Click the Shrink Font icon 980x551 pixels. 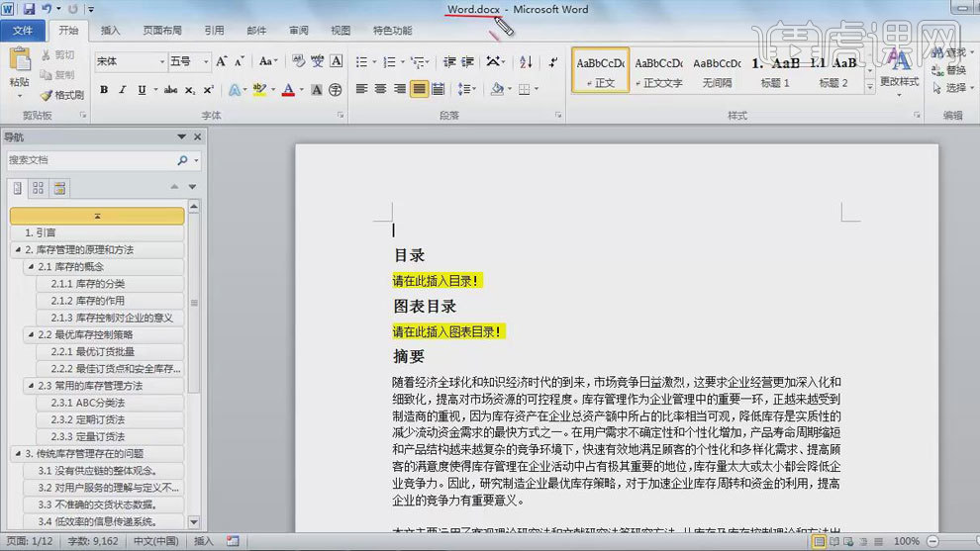240,61
